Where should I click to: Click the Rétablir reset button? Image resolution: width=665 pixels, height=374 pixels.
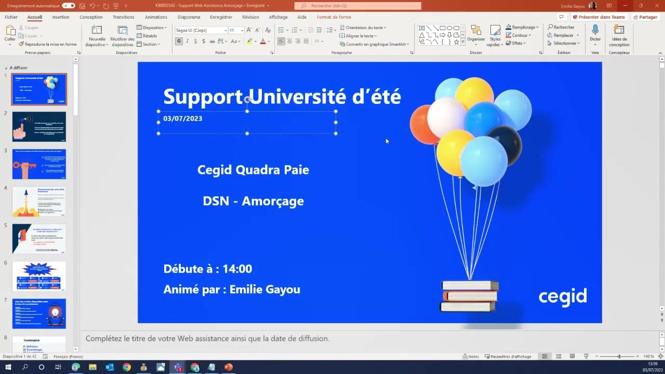tap(147, 36)
